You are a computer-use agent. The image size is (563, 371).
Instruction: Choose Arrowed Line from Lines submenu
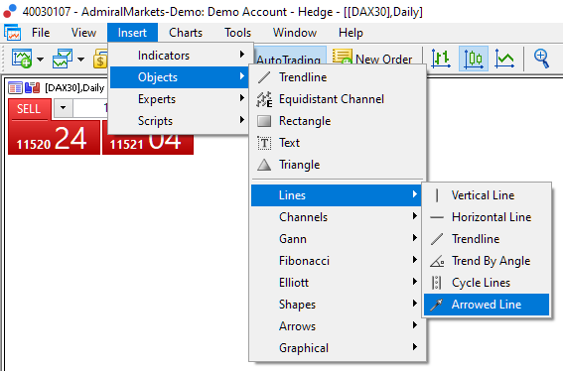point(487,305)
